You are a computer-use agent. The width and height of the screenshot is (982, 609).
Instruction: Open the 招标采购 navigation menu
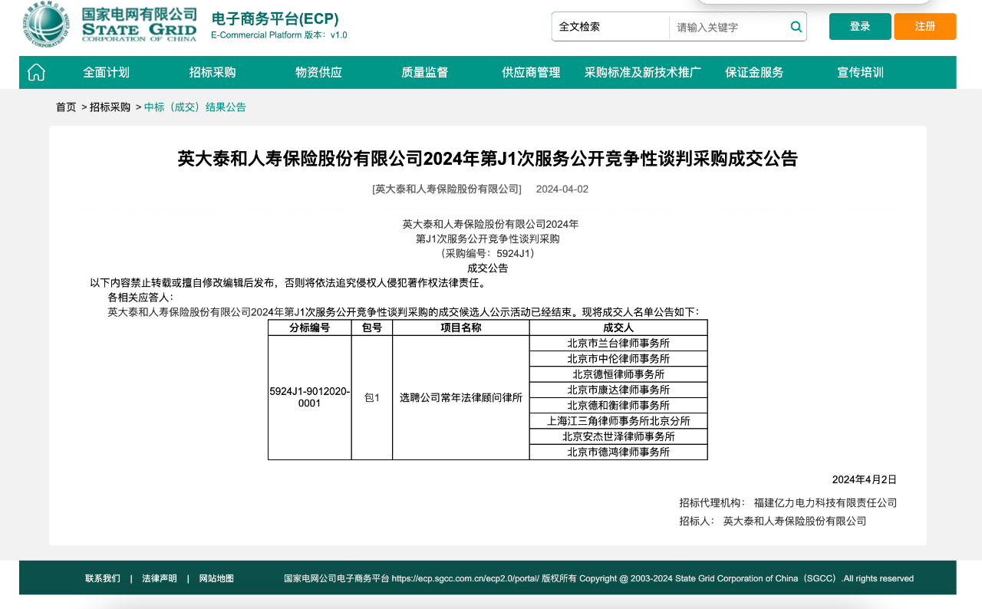pos(213,72)
